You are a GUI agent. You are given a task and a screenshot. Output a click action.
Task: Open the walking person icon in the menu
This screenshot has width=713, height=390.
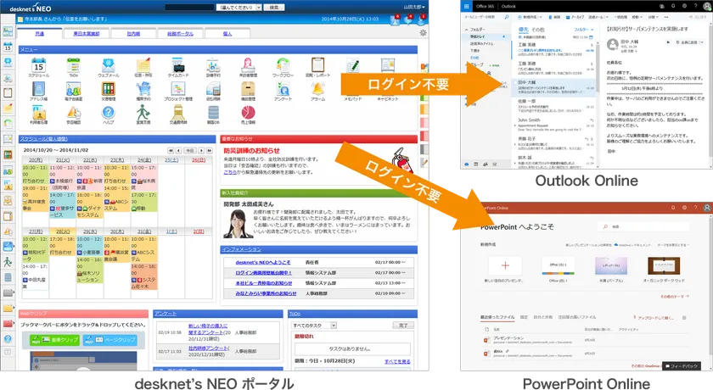pos(143,113)
